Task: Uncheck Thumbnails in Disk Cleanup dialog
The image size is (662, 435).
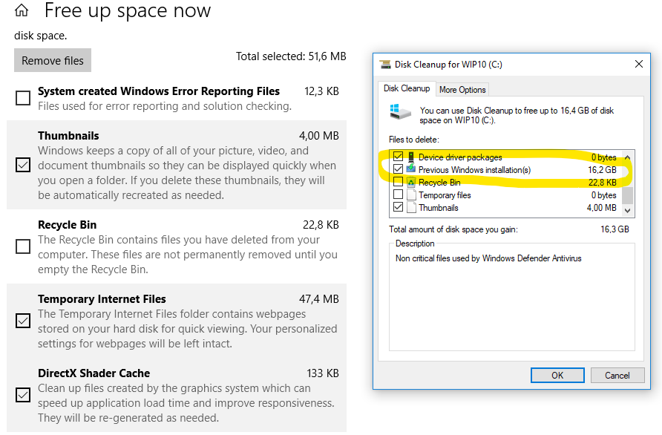Action: pyautogui.click(x=398, y=207)
